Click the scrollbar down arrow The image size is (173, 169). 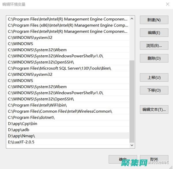coord(132,145)
